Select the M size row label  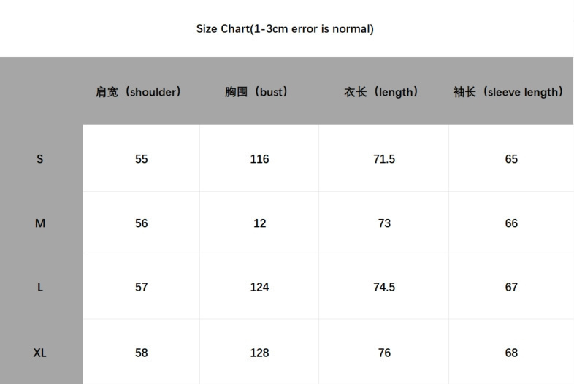(x=40, y=223)
